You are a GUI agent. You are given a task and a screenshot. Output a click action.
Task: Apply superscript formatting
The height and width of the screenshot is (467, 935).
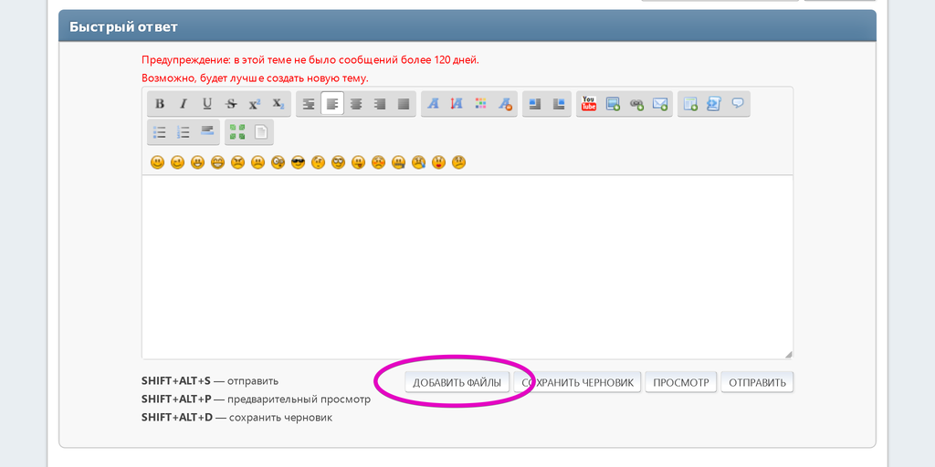[x=255, y=104]
